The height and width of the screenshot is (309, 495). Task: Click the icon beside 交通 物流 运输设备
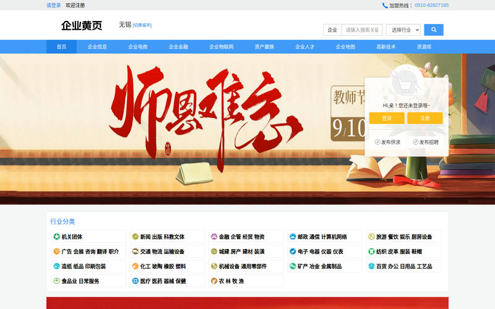(x=135, y=252)
